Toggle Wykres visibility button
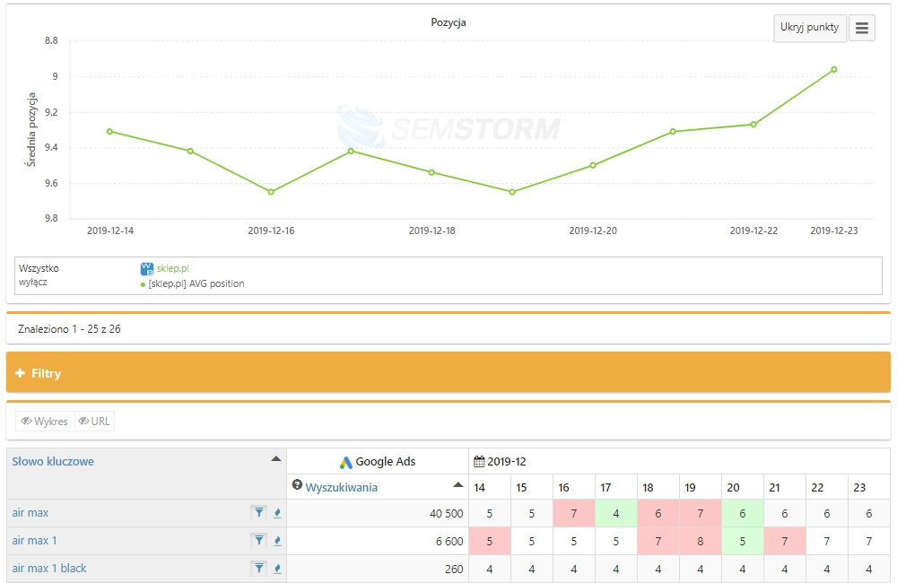Image resolution: width=897 pixels, height=583 pixels. click(45, 422)
